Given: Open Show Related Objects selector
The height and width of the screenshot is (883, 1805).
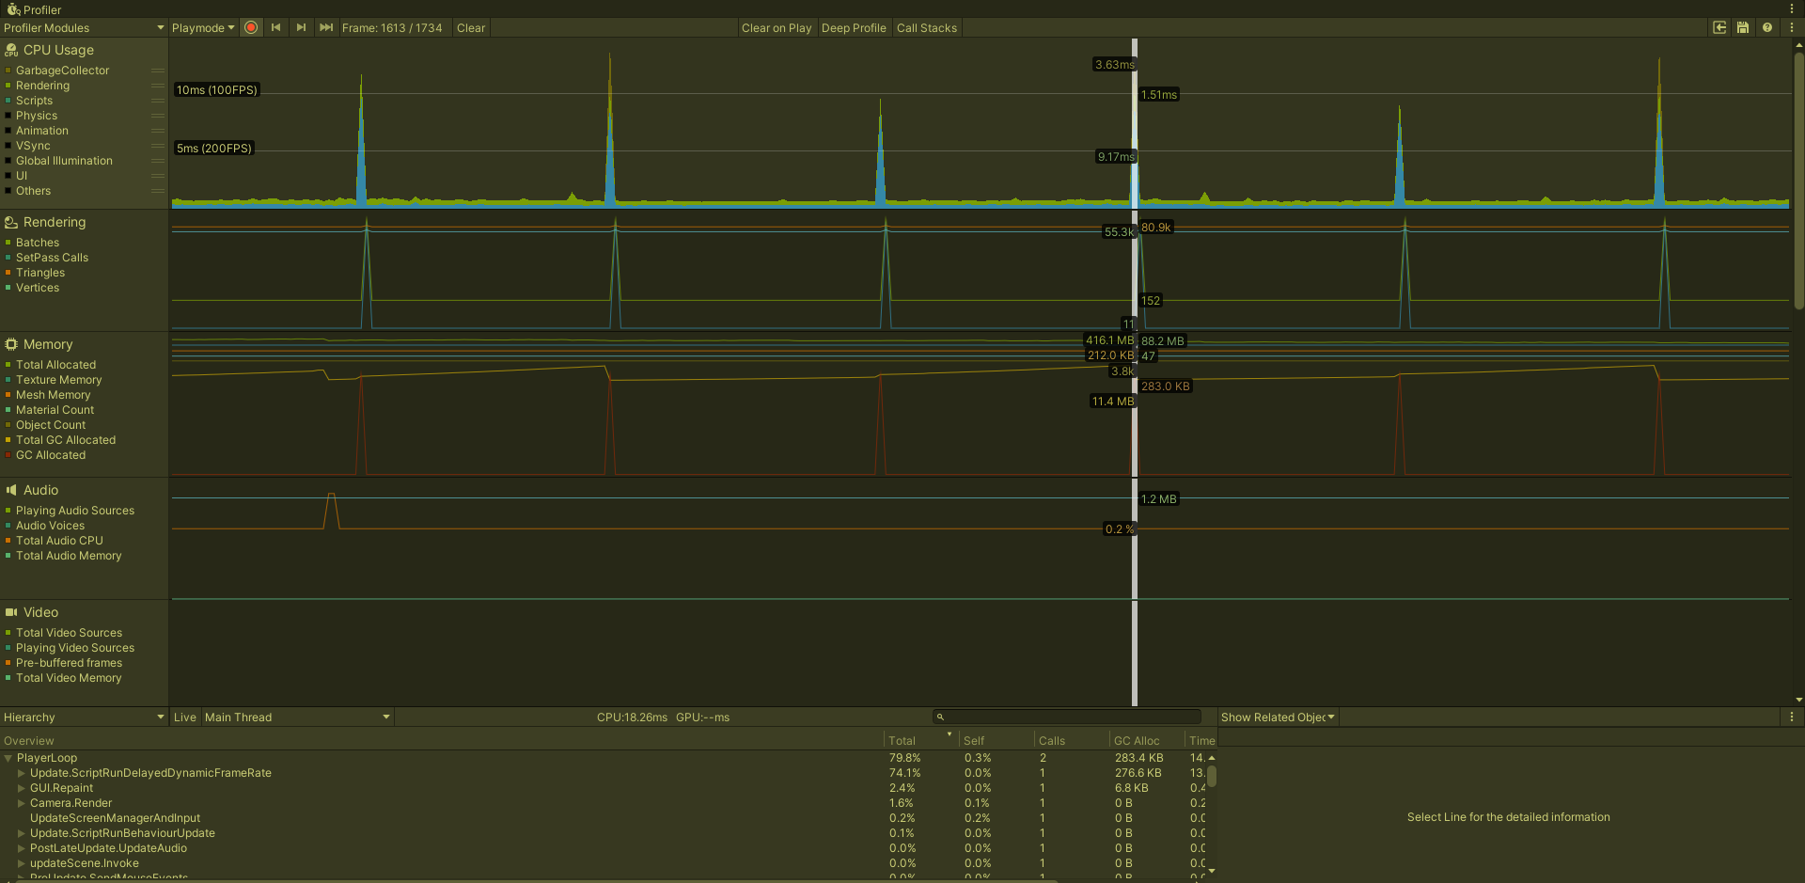Looking at the screenshot, I should tap(1277, 717).
